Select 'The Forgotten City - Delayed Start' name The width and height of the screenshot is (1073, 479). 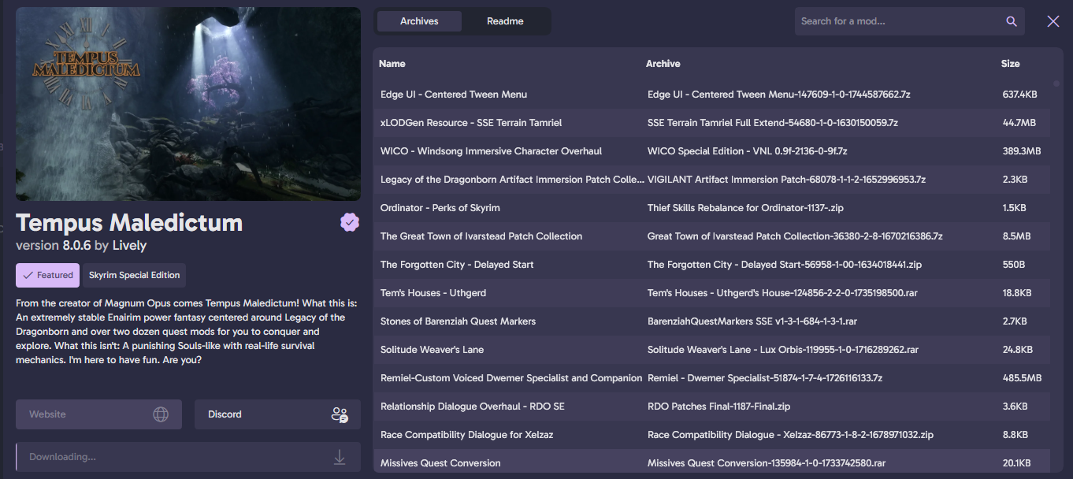coord(457,265)
